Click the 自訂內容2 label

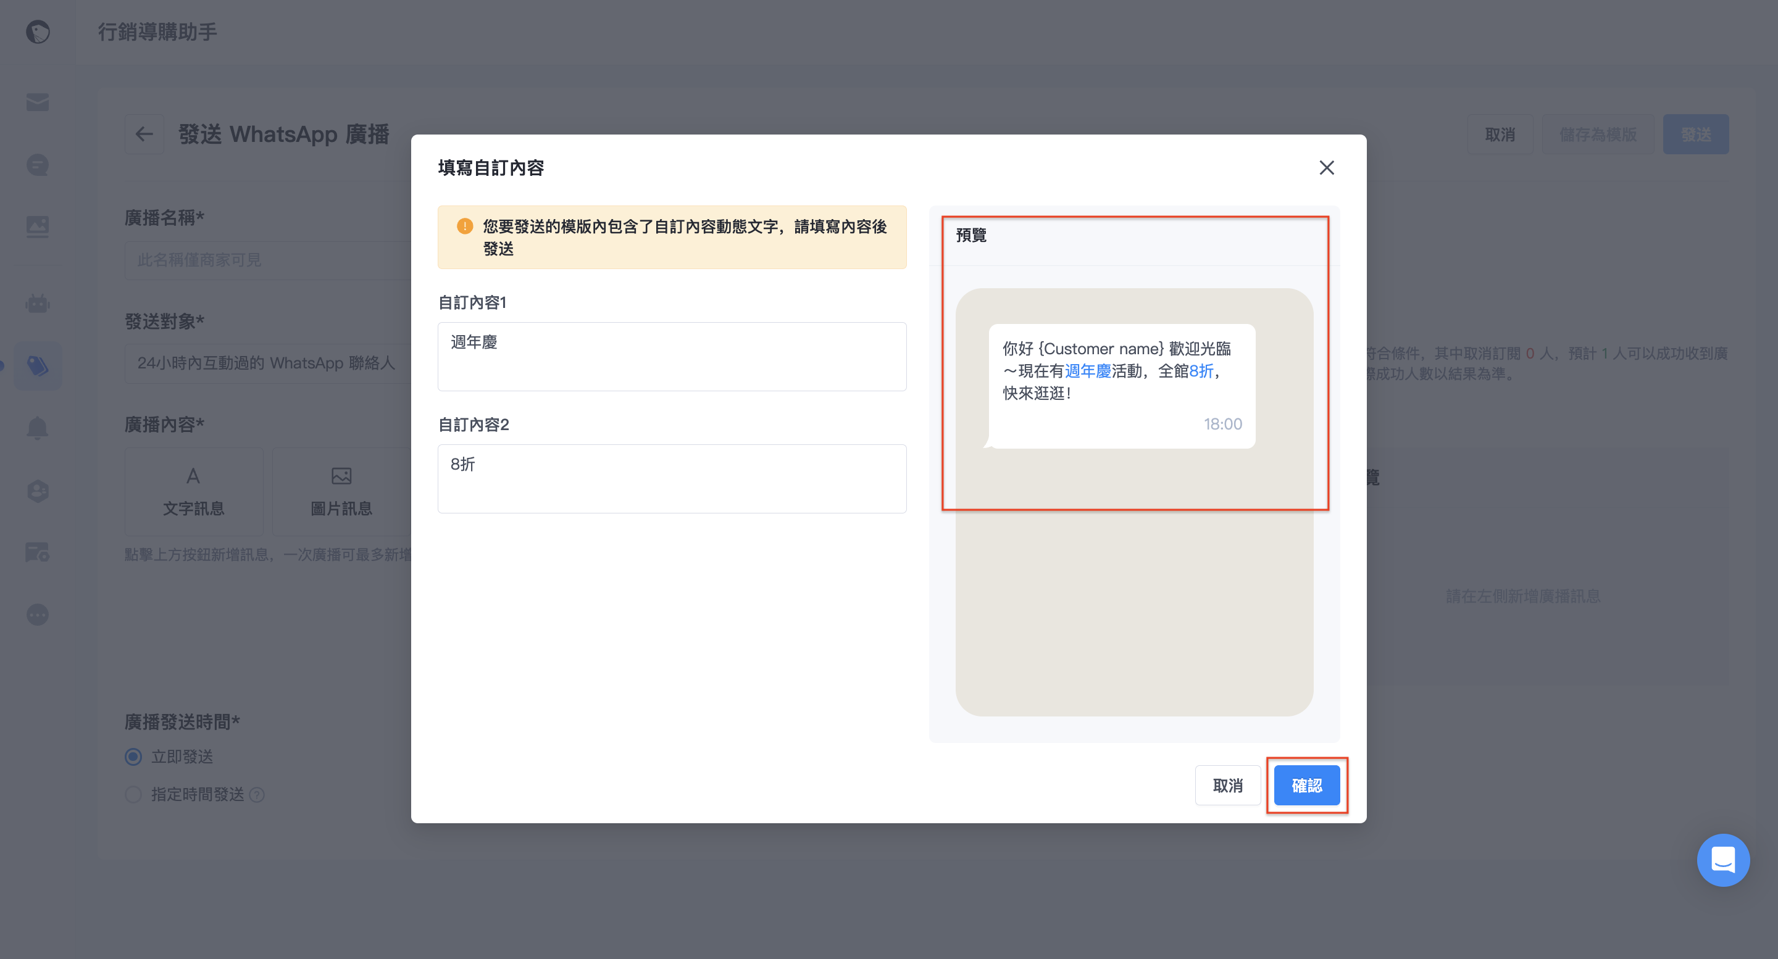(x=474, y=425)
